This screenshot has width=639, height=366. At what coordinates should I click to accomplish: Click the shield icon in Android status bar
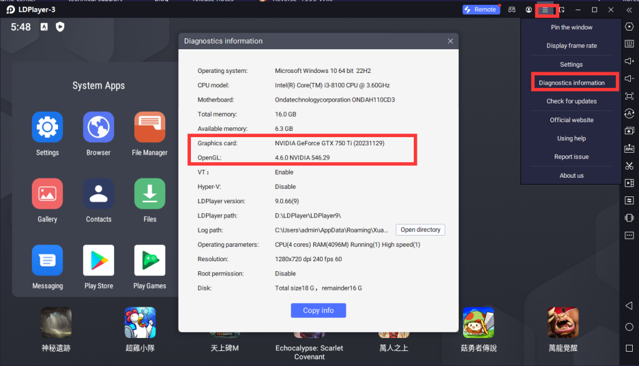pos(60,27)
